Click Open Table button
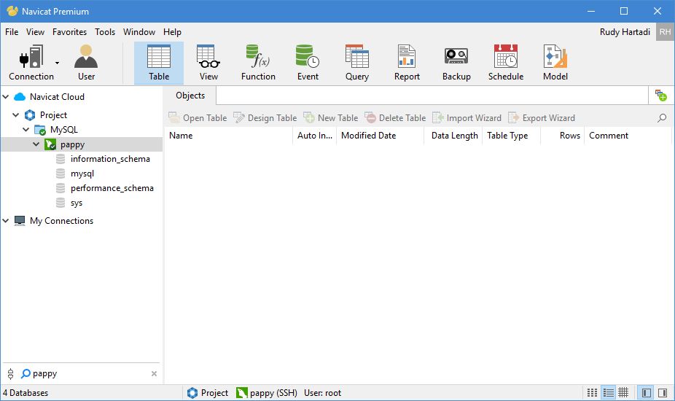Viewport: 675px width, 401px height. [x=198, y=117]
